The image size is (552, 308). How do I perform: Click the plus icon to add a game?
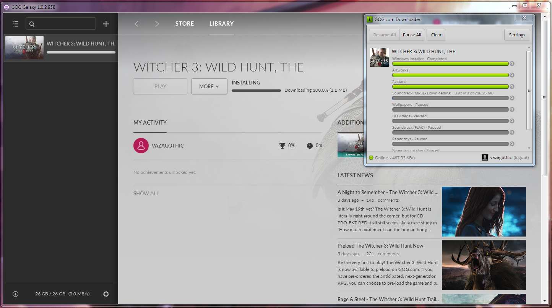106,24
